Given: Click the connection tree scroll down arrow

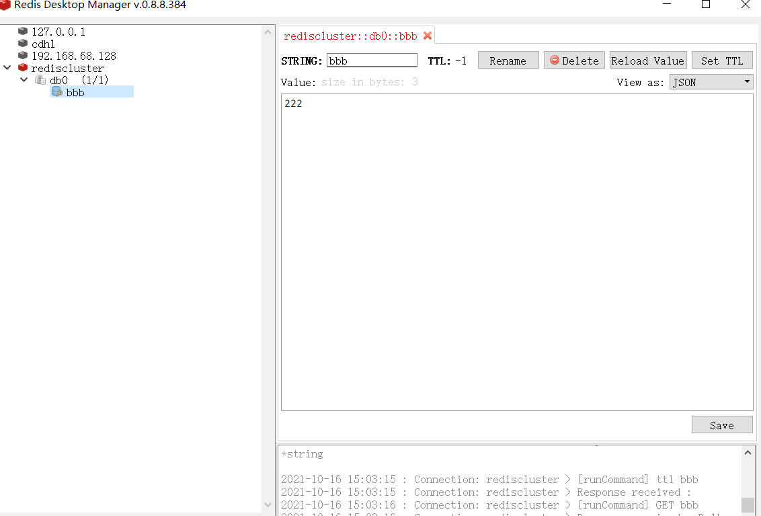Looking at the screenshot, I should click(268, 505).
